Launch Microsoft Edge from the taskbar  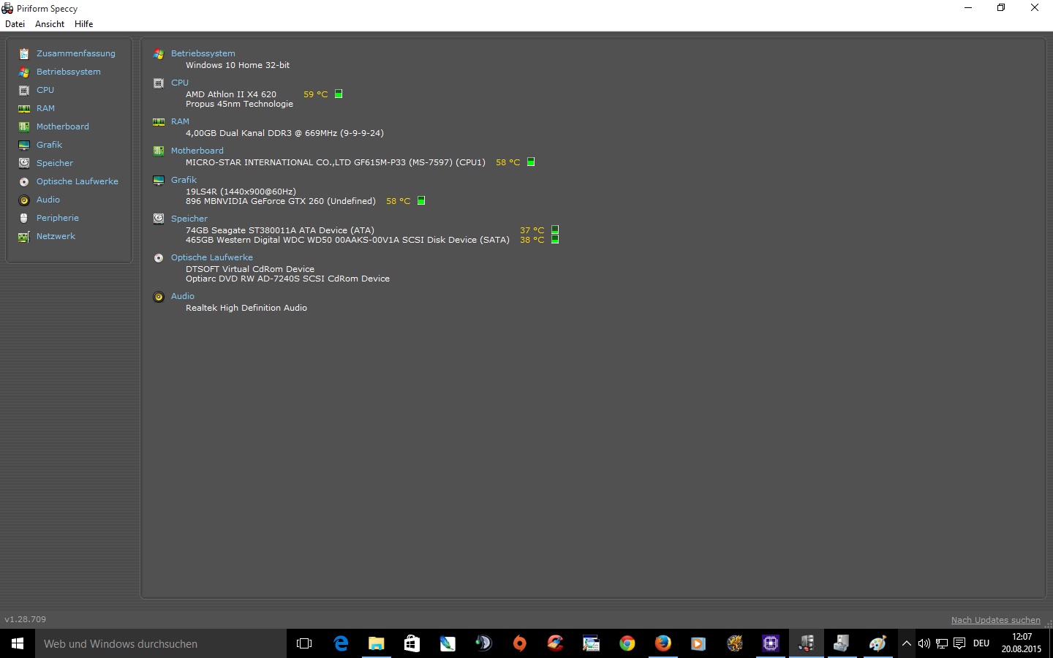[x=341, y=643]
